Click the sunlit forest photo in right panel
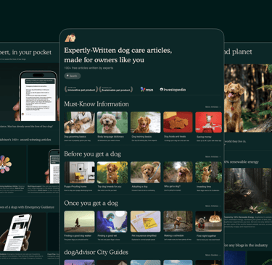Screen dimensions: 272x265 [x=248, y=190]
